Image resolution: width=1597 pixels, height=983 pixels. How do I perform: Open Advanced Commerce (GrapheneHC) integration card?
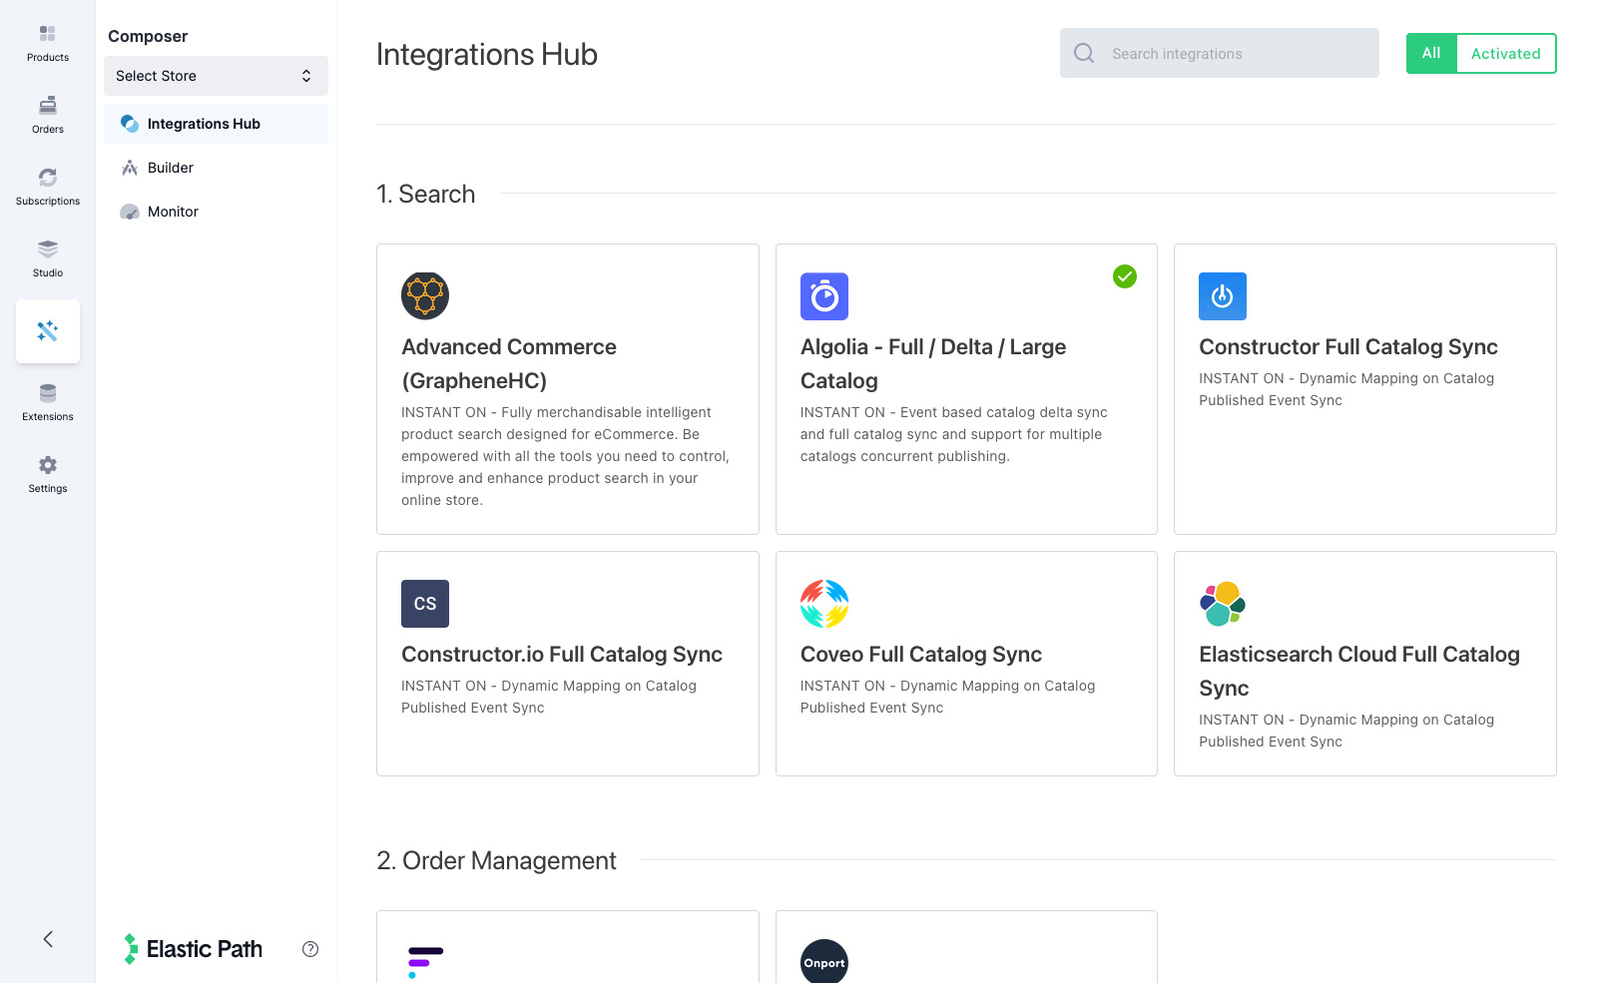click(567, 389)
